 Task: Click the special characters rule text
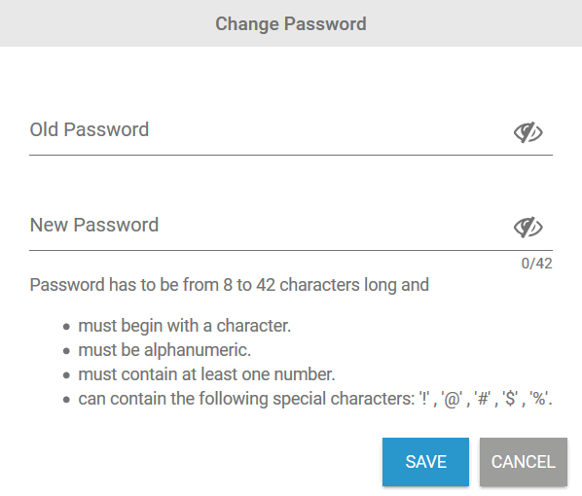click(315, 399)
